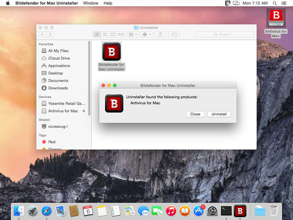Open the Help menu

107,3
